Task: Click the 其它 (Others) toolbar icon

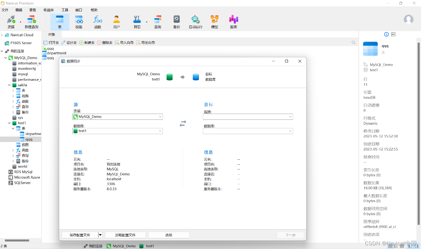Action: pyautogui.click(x=137, y=22)
